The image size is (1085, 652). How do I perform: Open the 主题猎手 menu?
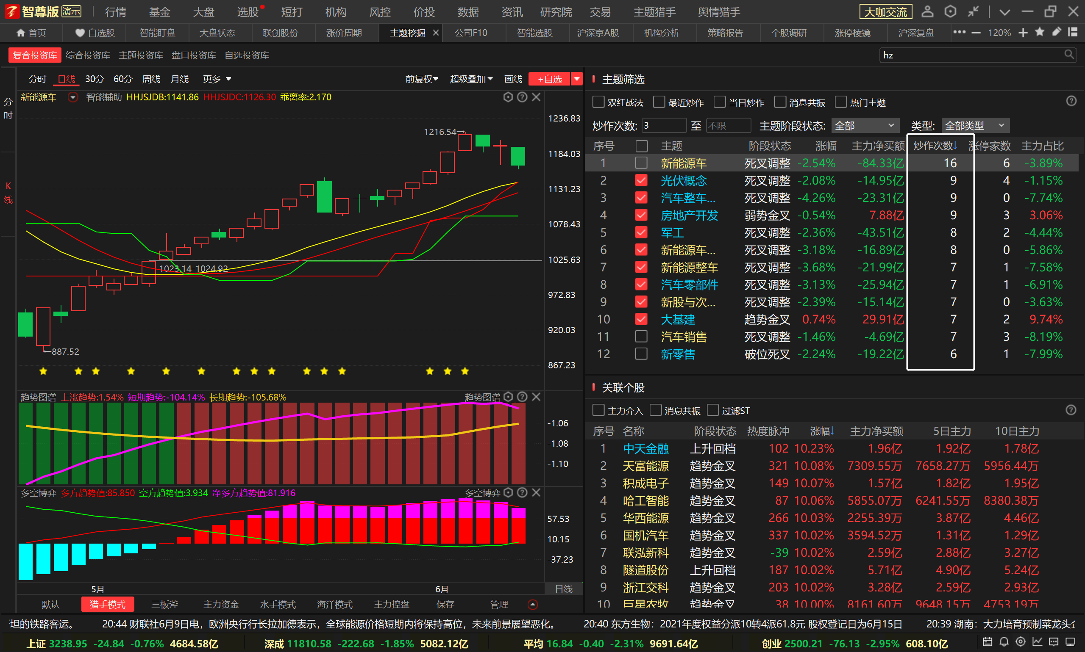click(654, 12)
